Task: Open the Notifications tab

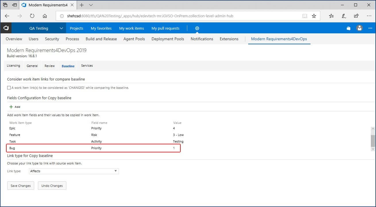Action: click(x=202, y=39)
